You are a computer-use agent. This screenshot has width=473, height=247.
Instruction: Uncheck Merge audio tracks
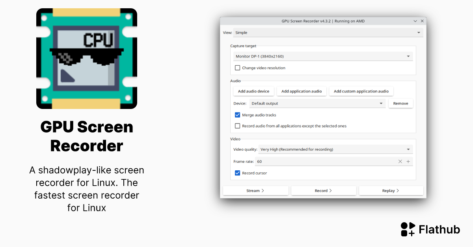pyautogui.click(x=237, y=115)
